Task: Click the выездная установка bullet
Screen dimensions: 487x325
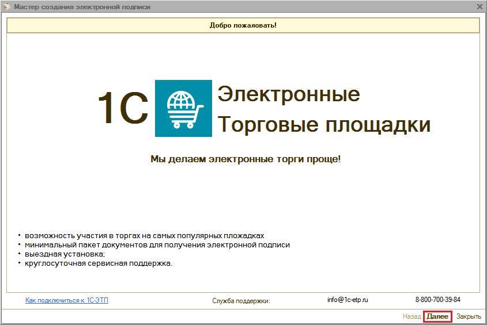Action: click(x=65, y=254)
